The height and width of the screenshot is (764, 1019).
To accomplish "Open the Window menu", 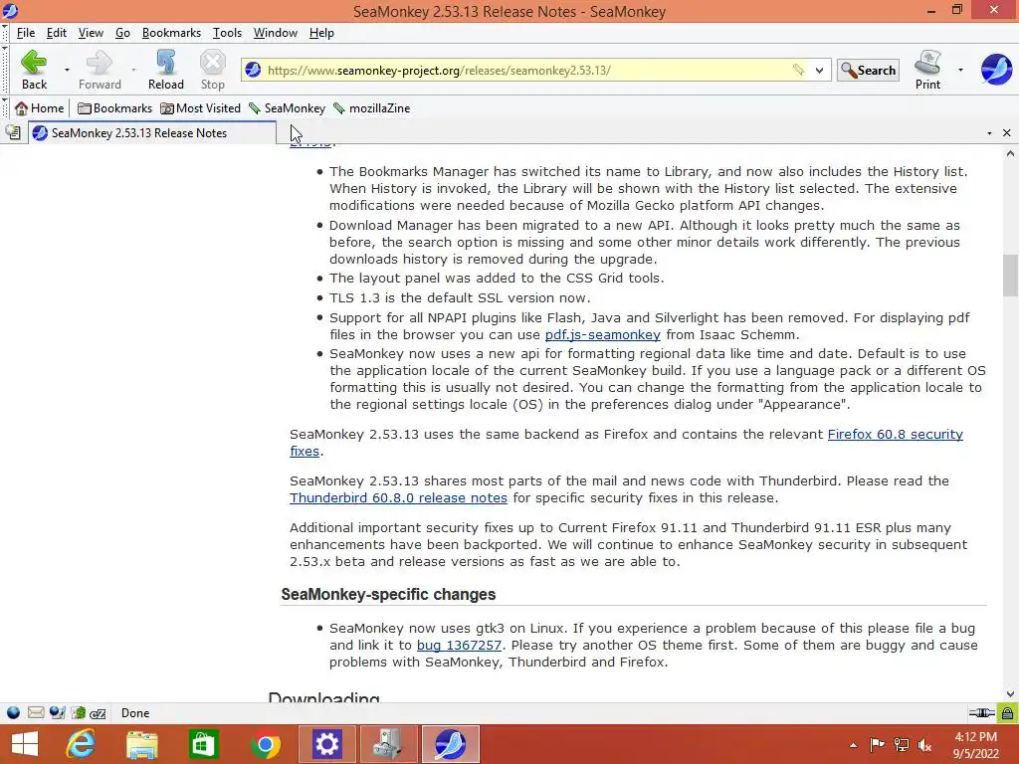I will [276, 33].
